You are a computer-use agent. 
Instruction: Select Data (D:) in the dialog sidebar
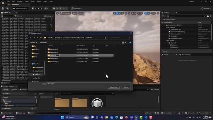37,75
